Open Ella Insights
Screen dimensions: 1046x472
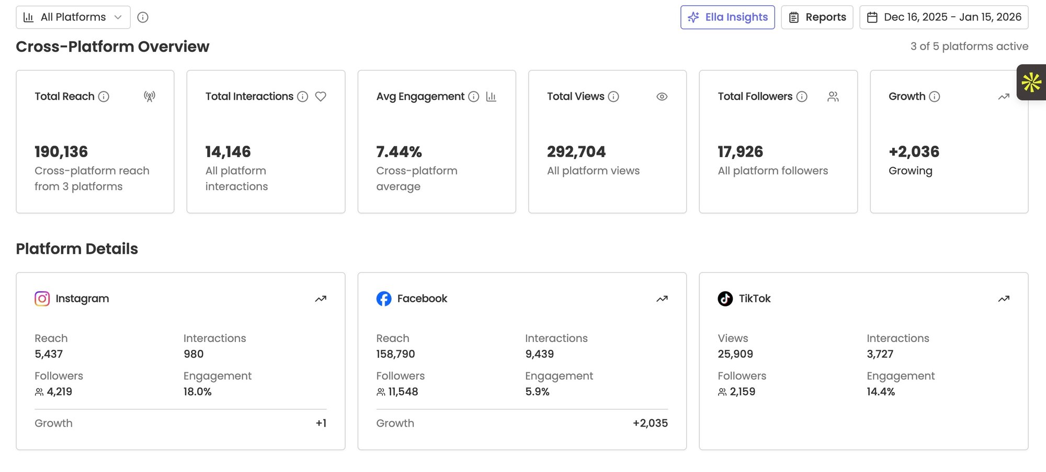click(727, 17)
